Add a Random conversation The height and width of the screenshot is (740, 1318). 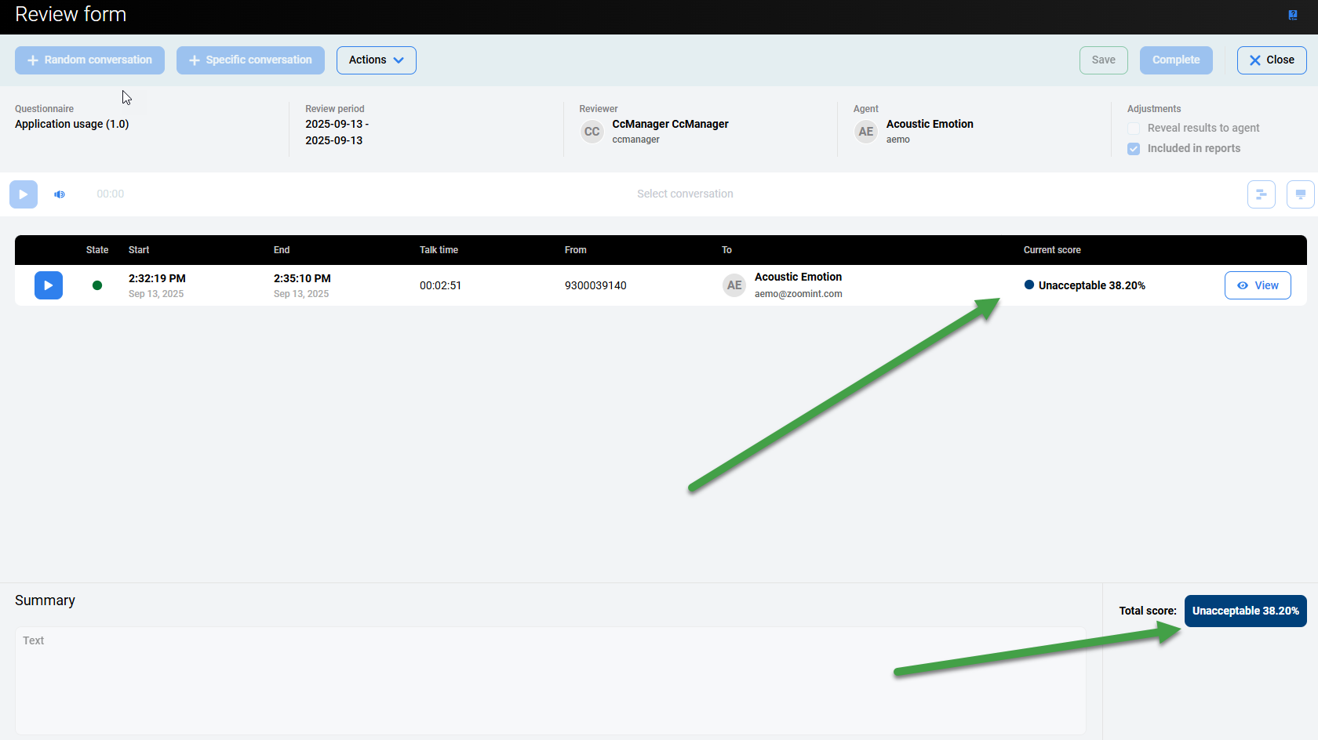click(89, 60)
